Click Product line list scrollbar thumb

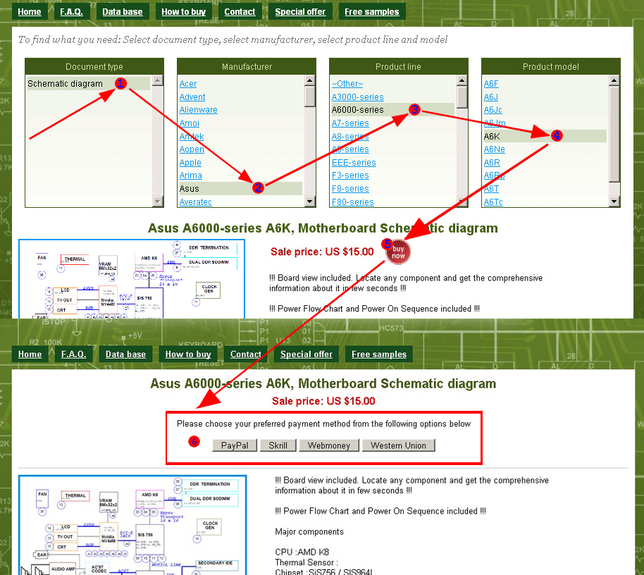pos(462,97)
